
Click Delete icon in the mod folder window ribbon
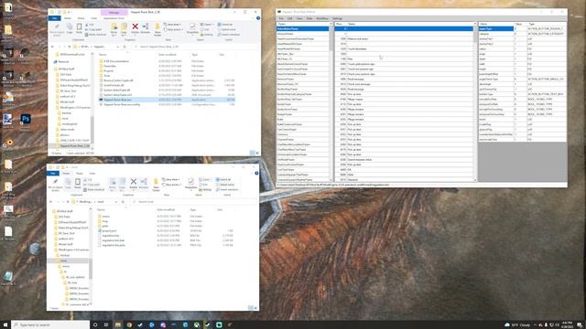[x=134, y=183]
